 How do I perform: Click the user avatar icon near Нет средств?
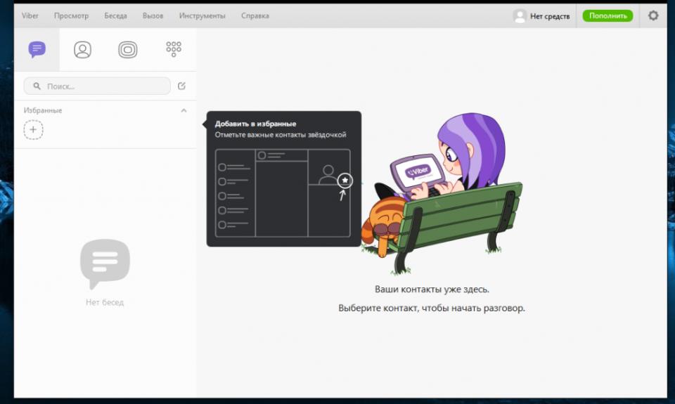pyautogui.click(x=520, y=16)
